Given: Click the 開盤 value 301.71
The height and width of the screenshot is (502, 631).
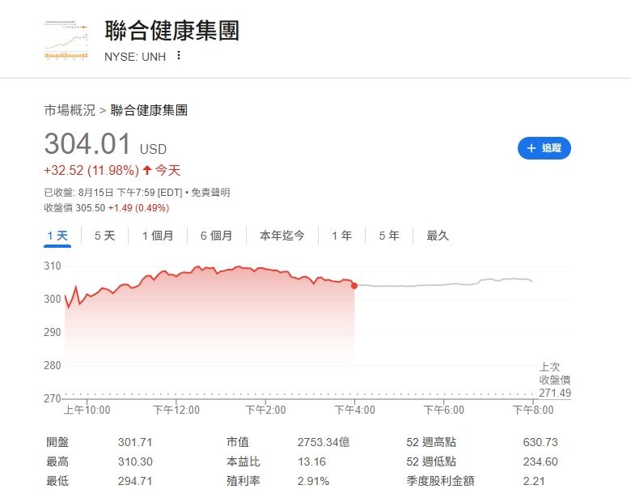Looking at the screenshot, I should (x=135, y=442).
